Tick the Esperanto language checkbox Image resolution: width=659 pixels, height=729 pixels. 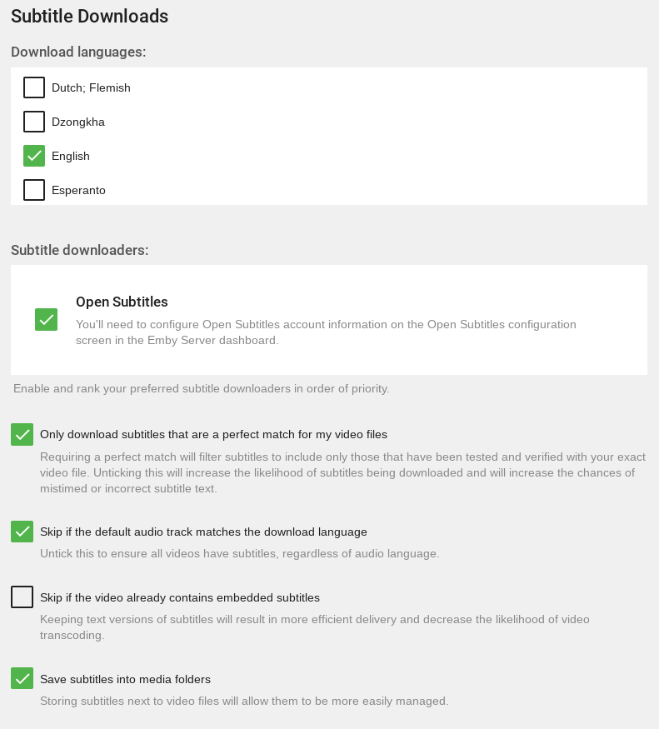[34, 190]
